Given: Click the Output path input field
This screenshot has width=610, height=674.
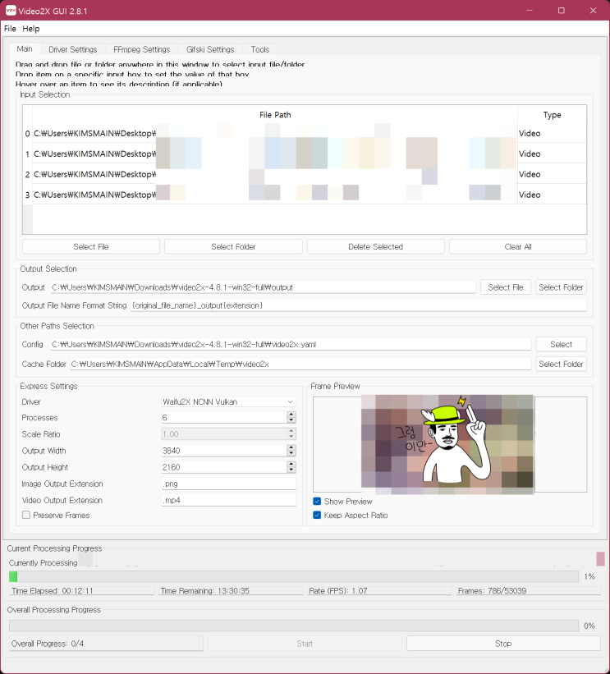Looking at the screenshot, I should point(263,287).
